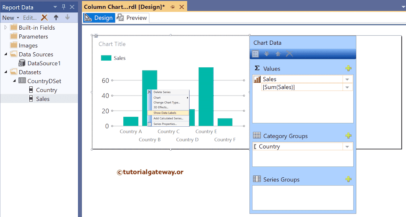This screenshot has width=406, height=217.
Task: Open the document list dropdown arrow at top right
Action: click(x=403, y=7)
